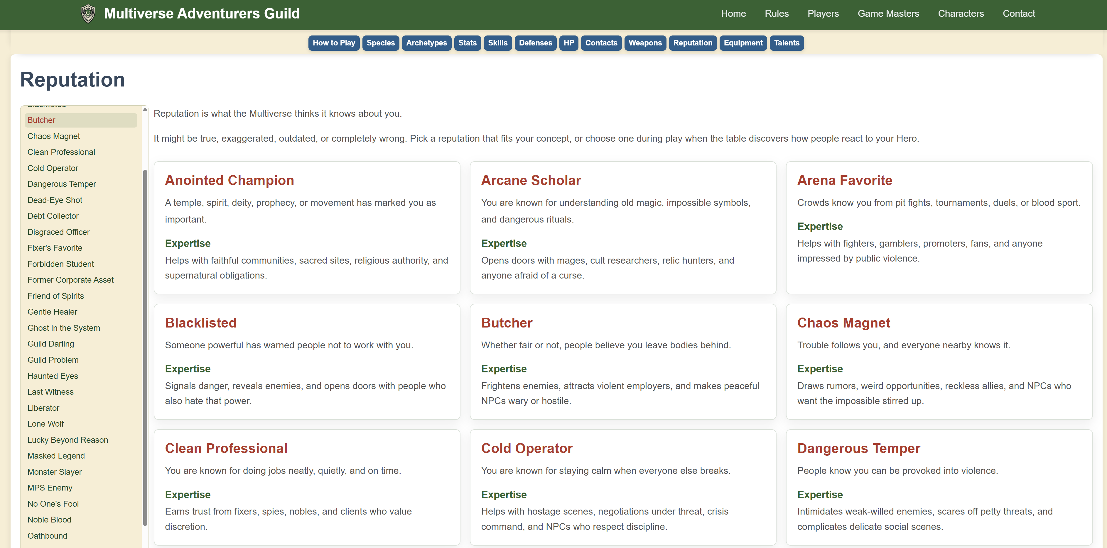
Task: Click the HP button
Action: [568, 43]
